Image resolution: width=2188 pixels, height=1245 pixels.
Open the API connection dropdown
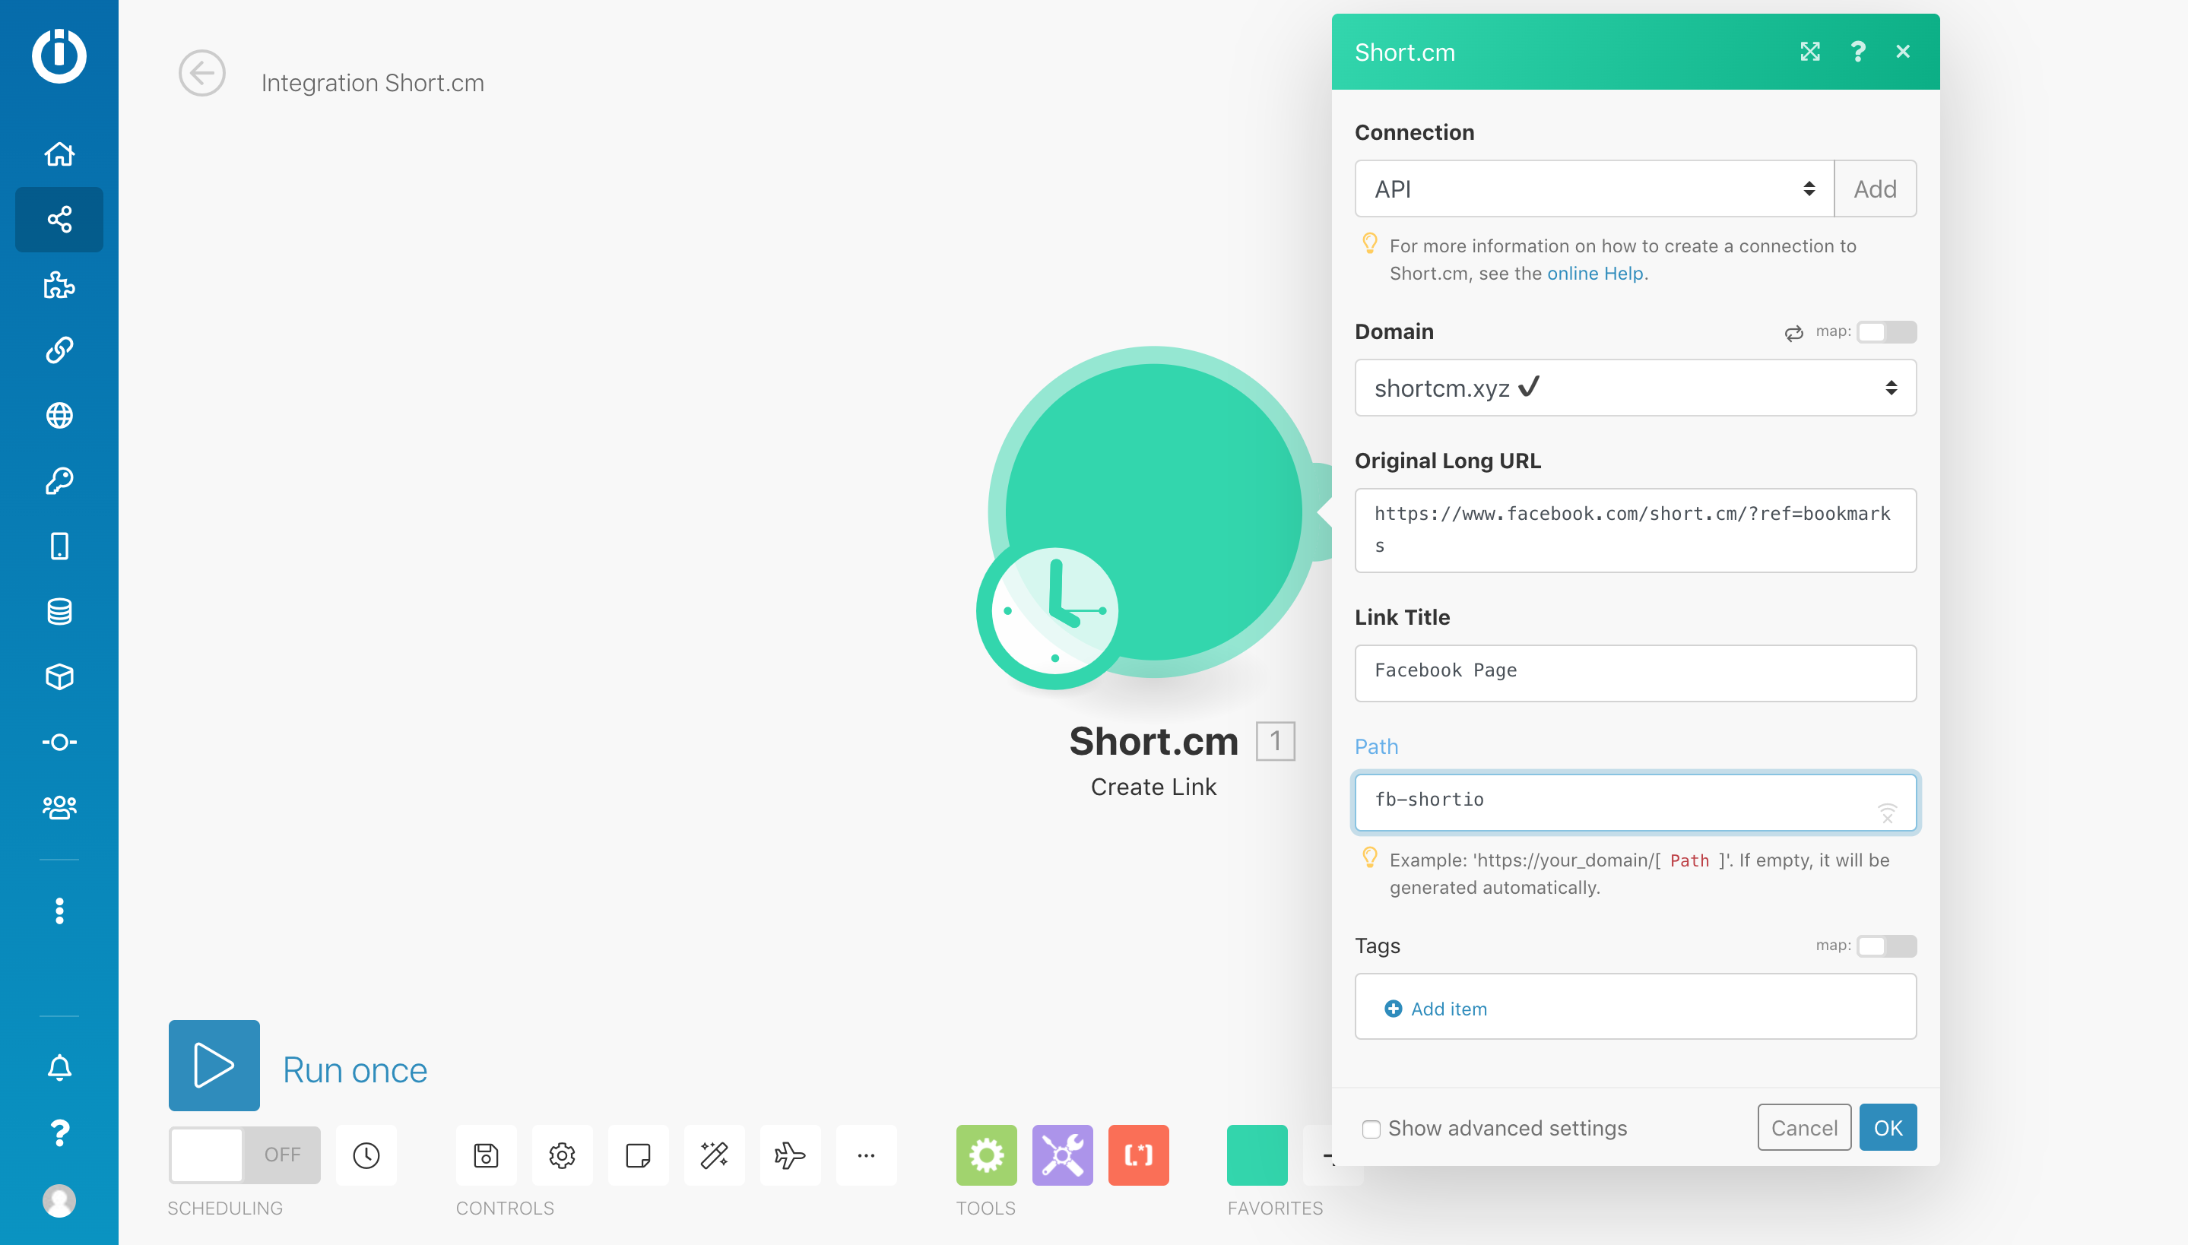(1593, 189)
